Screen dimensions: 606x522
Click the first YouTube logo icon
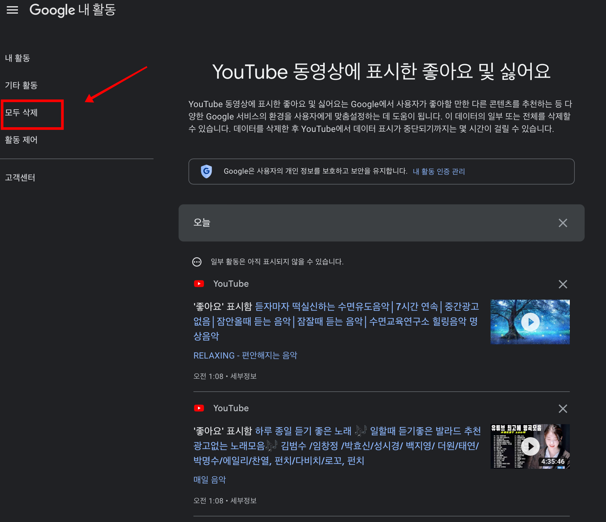pyautogui.click(x=199, y=284)
